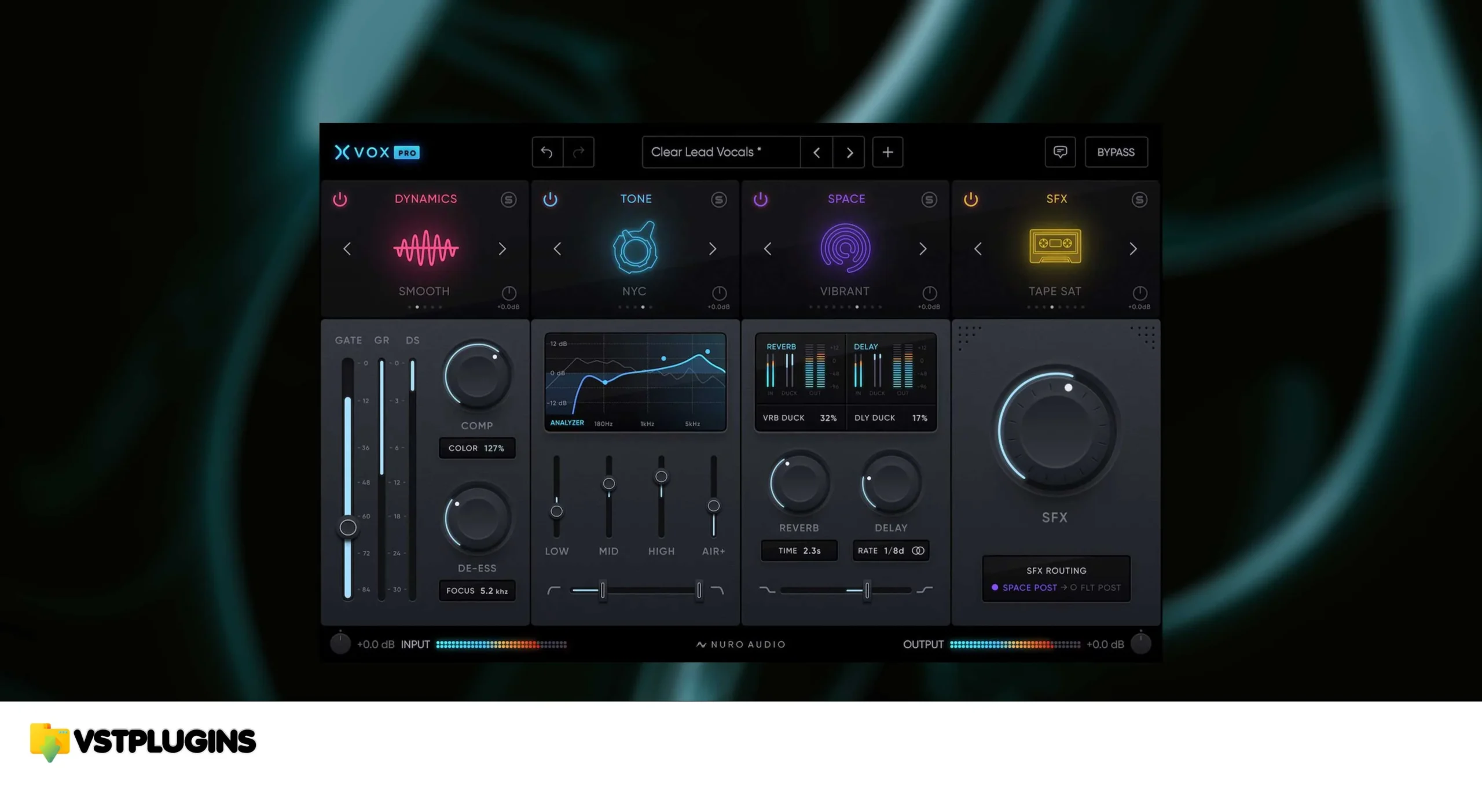The width and height of the screenshot is (1482, 785).
Task: Click the VSTPLUGINS folder logo
Action: (50, 742)
